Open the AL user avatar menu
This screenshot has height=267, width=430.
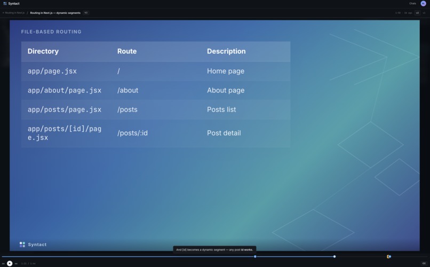point(423,4)
